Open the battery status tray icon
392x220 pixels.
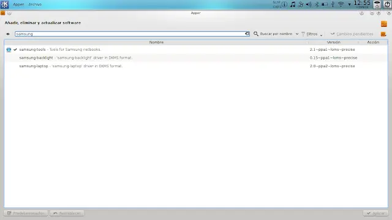[325, 4]
